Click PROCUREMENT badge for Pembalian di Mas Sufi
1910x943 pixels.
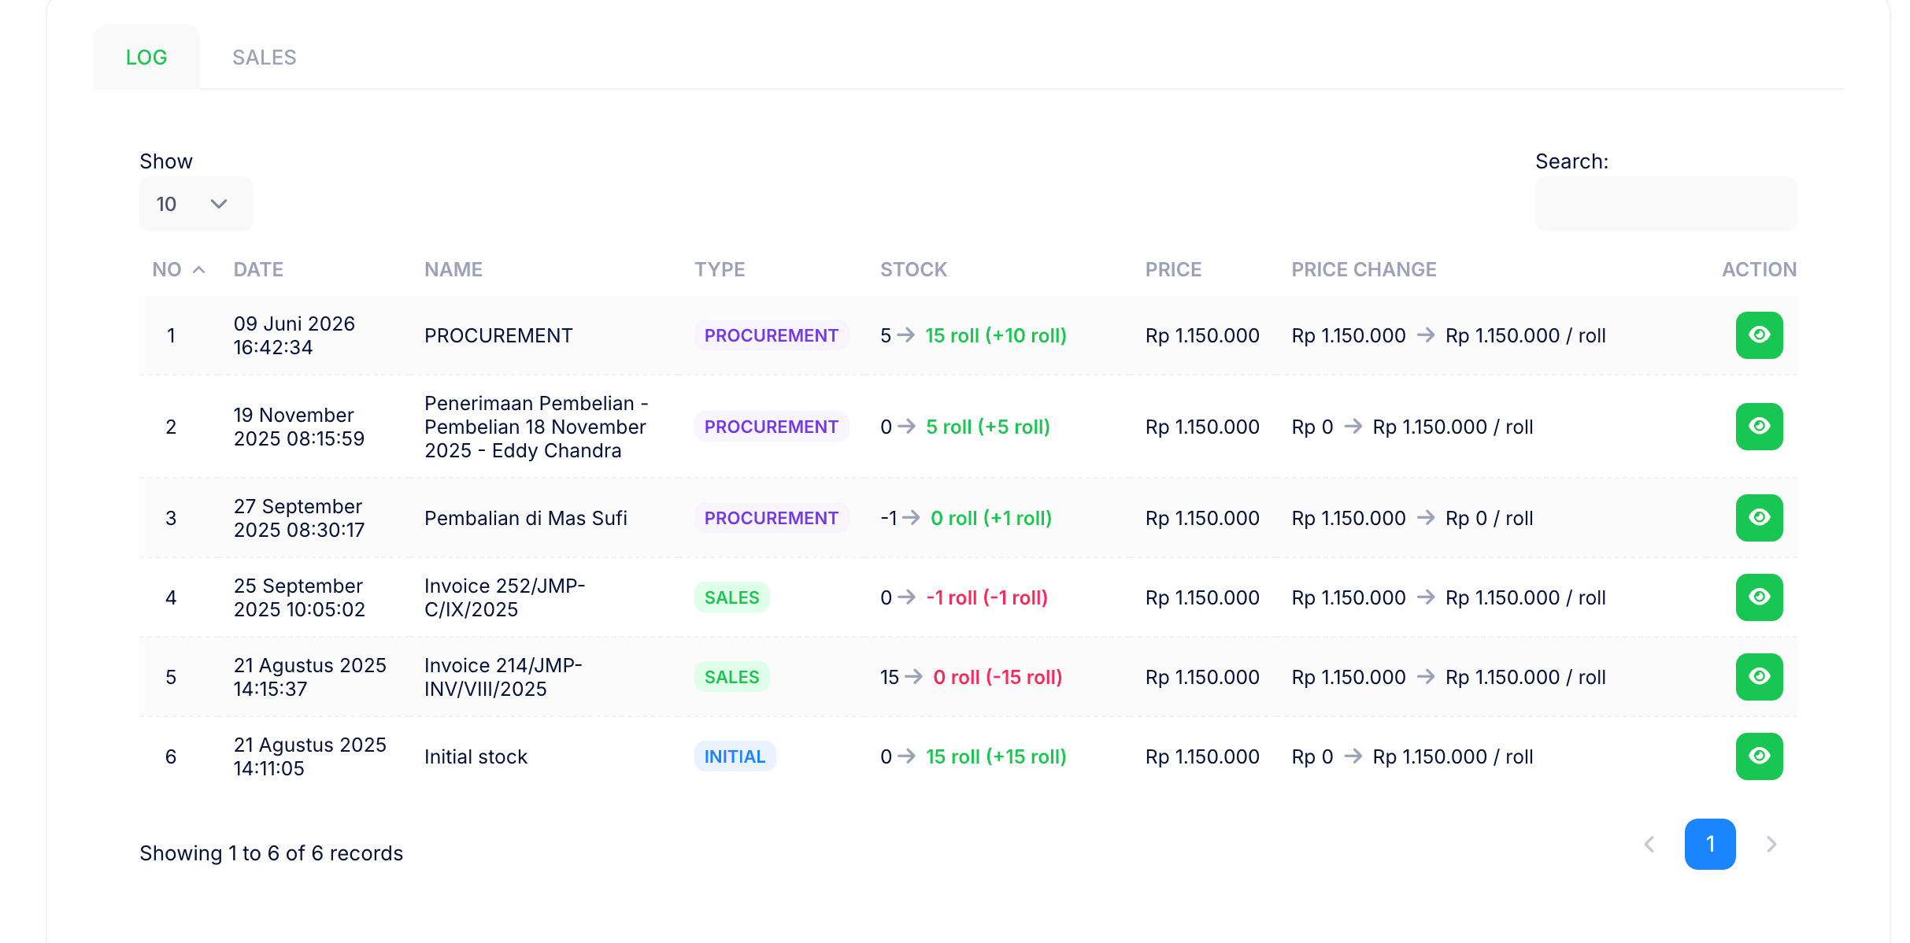772,518
